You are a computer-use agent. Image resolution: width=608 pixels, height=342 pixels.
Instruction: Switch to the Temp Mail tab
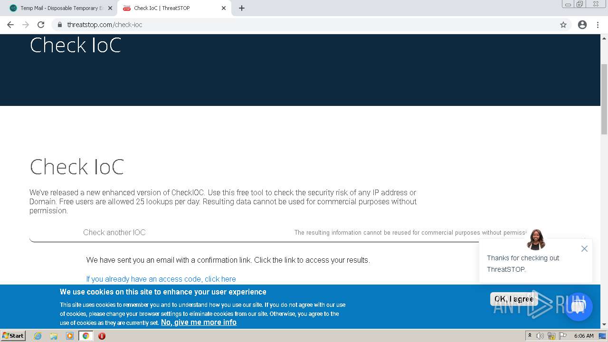pos(62,8)
